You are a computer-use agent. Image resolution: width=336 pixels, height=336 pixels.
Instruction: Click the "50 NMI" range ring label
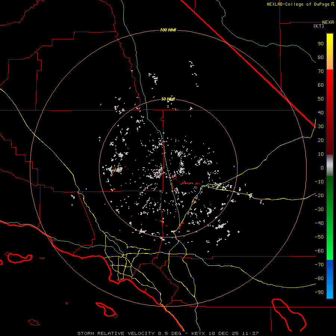(x=168, y=99)
